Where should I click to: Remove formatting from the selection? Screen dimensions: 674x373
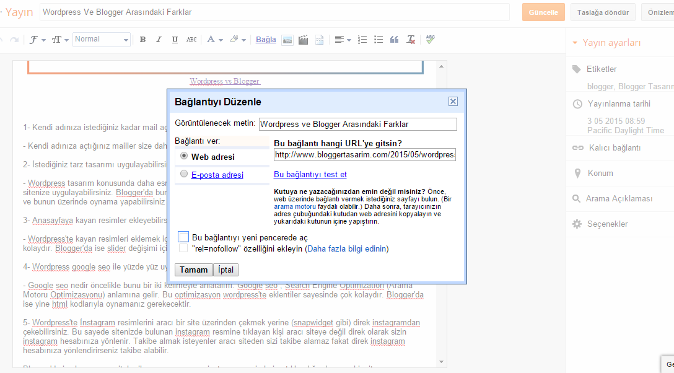click(x=411, y=40)
